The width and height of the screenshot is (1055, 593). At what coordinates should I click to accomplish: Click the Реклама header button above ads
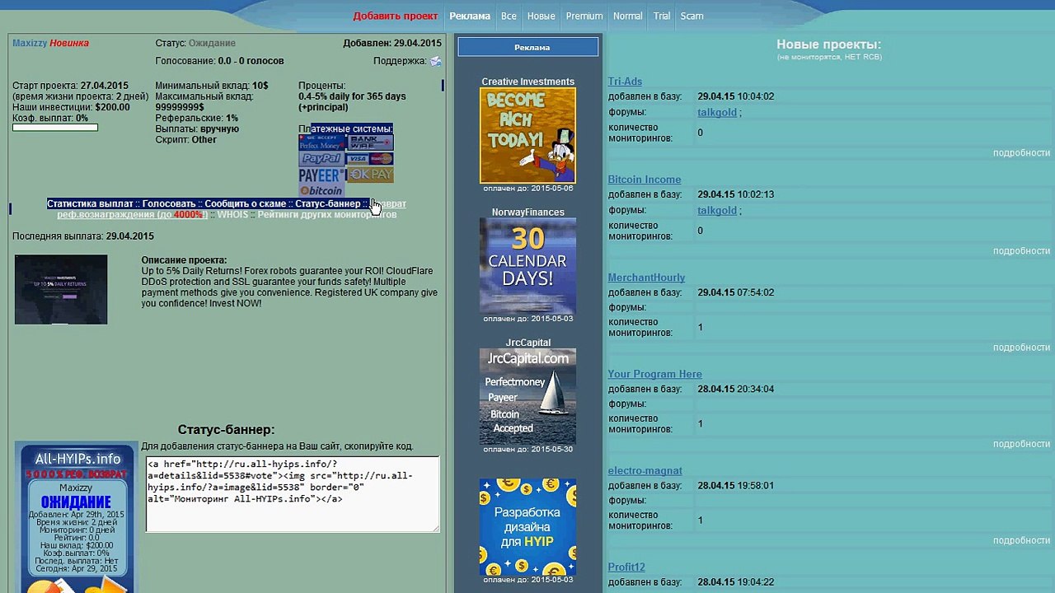[x=528, y=47]
